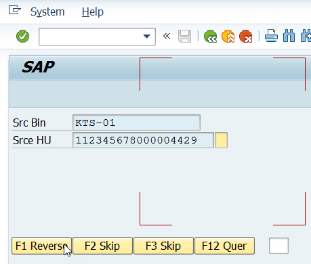The image size is (311, 264).
Task: Click the green Enter checkmark icon
Action: (x=22, y=36)
